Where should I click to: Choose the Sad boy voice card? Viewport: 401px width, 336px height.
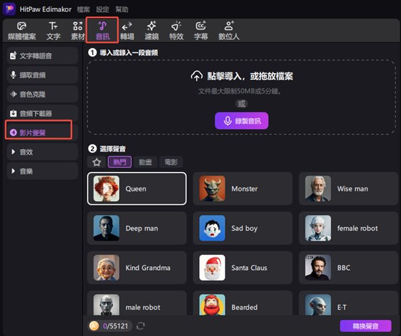point(242,228)
